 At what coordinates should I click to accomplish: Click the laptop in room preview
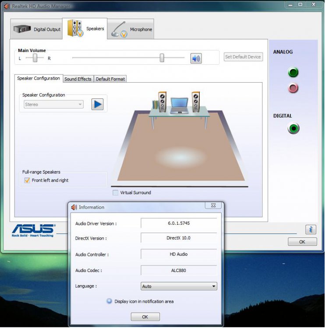(180, 106)
